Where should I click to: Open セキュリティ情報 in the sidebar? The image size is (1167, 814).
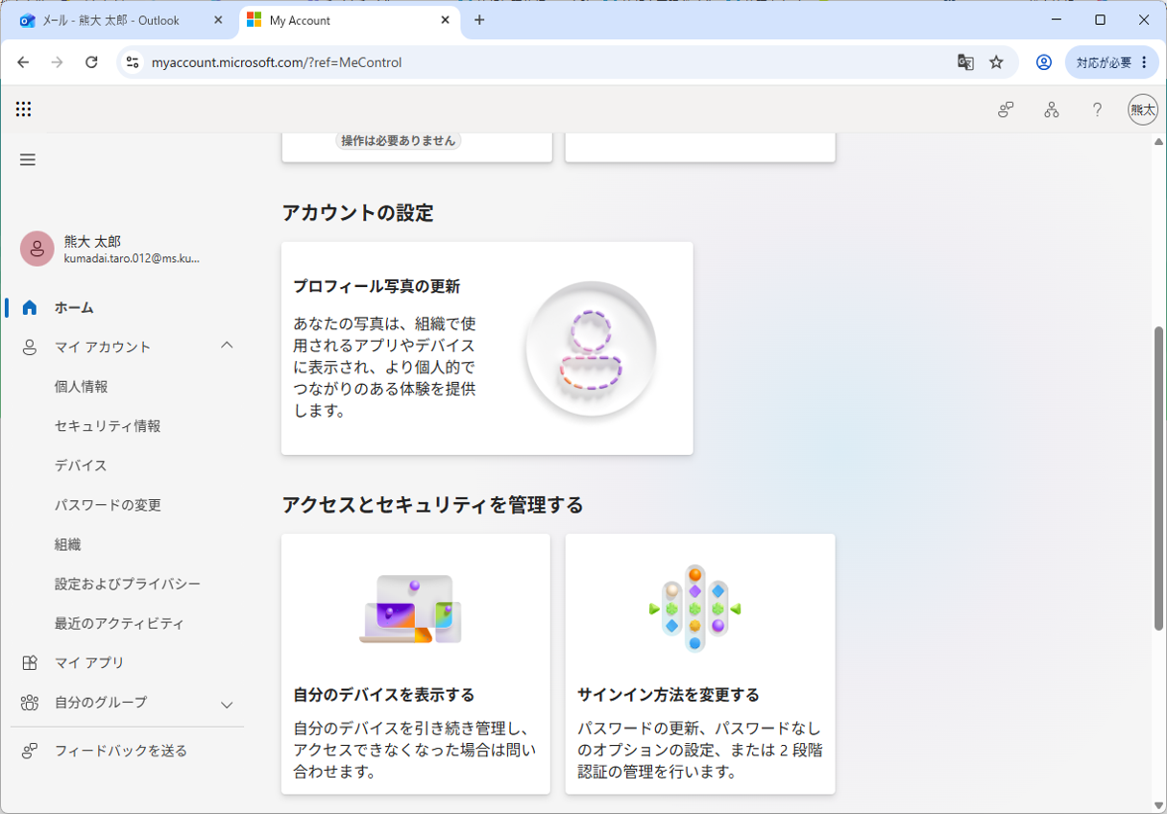pos(108,426)
